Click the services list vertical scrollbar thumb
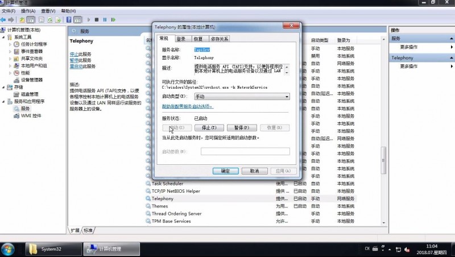455x257 pixels. tap(383, 160)
